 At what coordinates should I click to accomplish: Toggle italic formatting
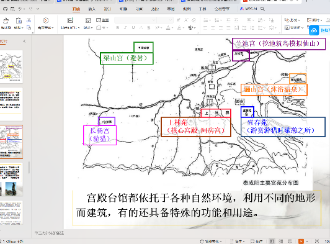coord(125,27)
